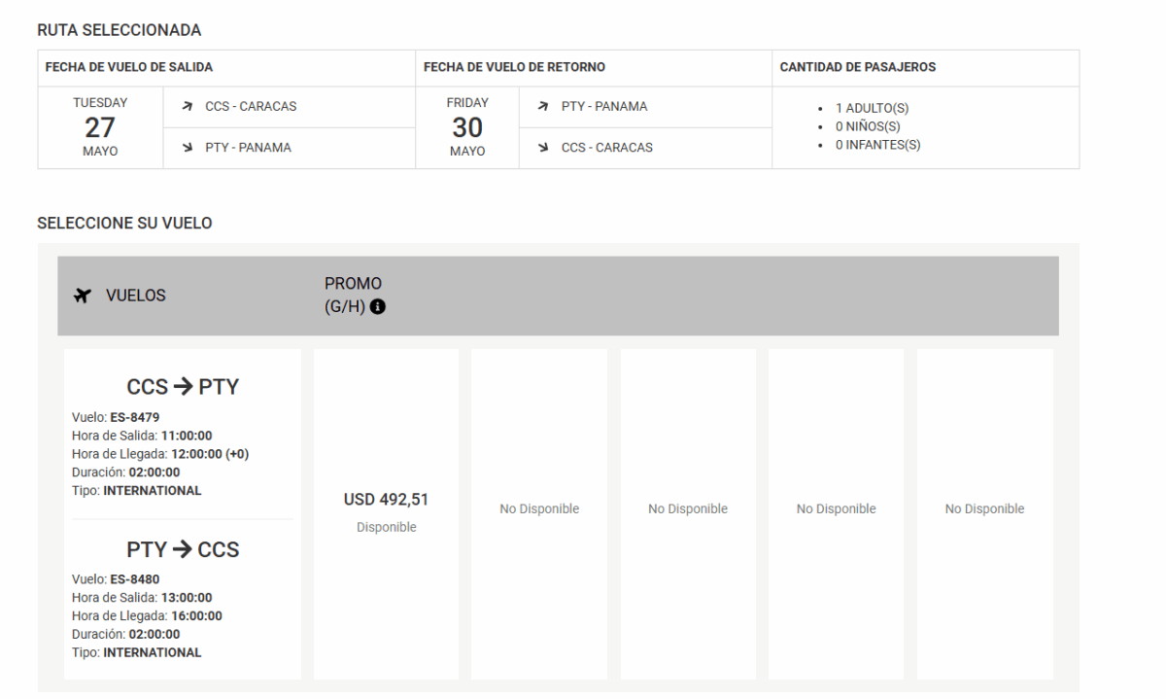Viewport: 1166px width, 699px height.
Task: Click the Disponible label under the price
Action: pos(386,527)
